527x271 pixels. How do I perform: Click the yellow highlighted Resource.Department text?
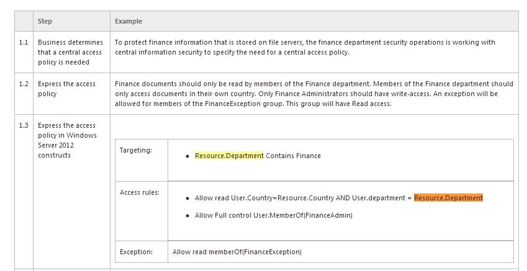(x=229, y=156)
